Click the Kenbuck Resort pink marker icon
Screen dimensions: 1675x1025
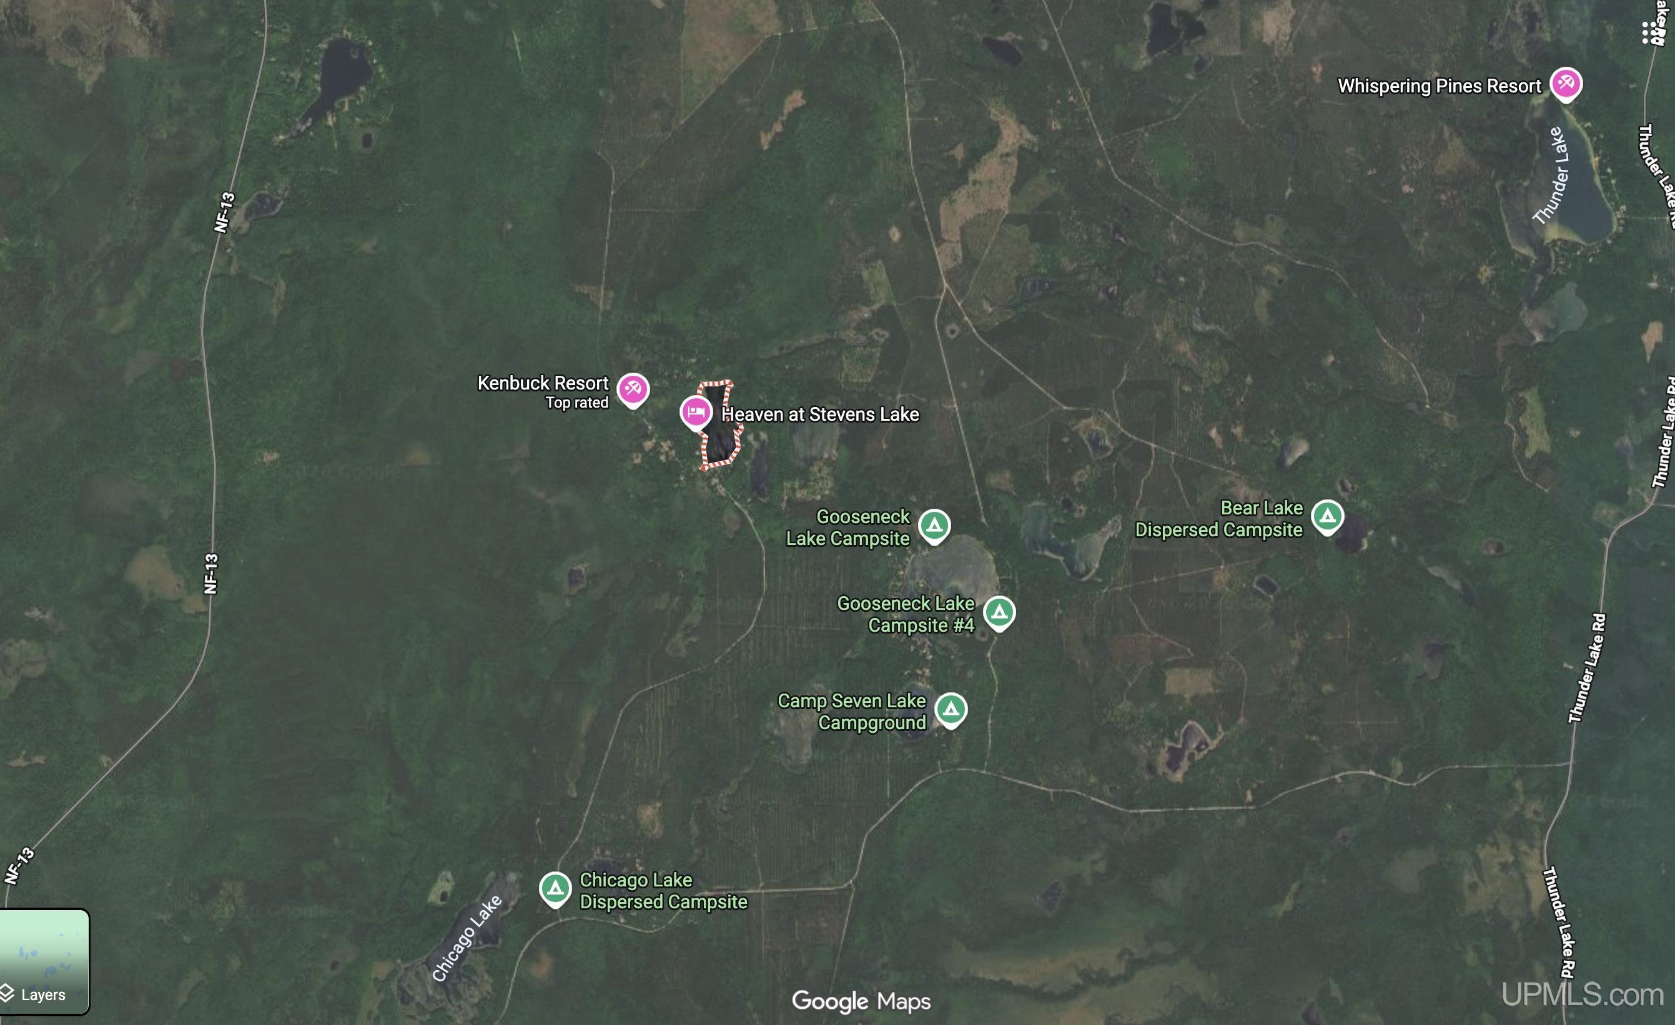coord(633,390)
